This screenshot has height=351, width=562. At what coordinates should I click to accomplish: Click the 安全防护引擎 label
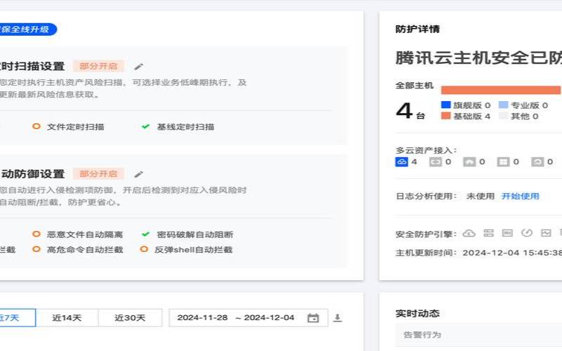coord(426,234)
